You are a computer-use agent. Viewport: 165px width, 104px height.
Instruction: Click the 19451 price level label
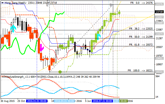pyautogui.click(x=159, y=58)
